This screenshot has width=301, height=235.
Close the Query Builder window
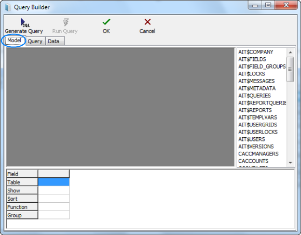pyautogui.click(x=286, y=5)
